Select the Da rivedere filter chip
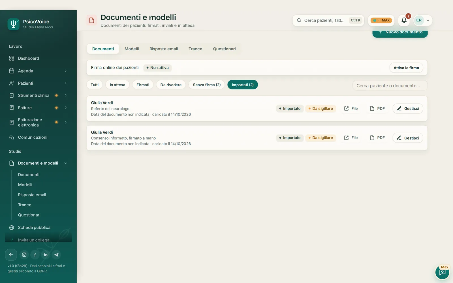This screenshot has height=283, width=453. click(x=171, y=85)
